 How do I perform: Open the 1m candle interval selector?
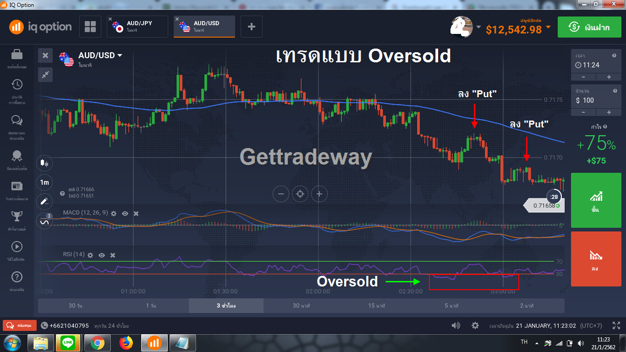click(x=44, y=182)
